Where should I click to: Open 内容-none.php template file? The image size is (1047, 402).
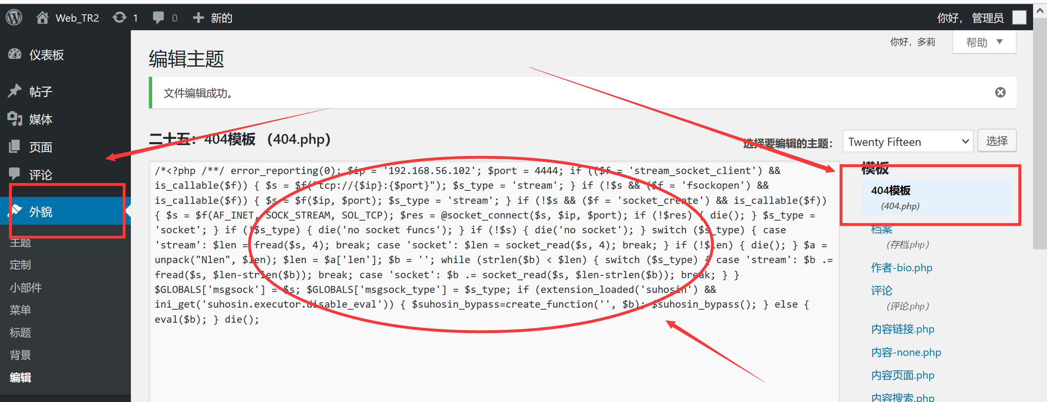(x=906, y=352)
